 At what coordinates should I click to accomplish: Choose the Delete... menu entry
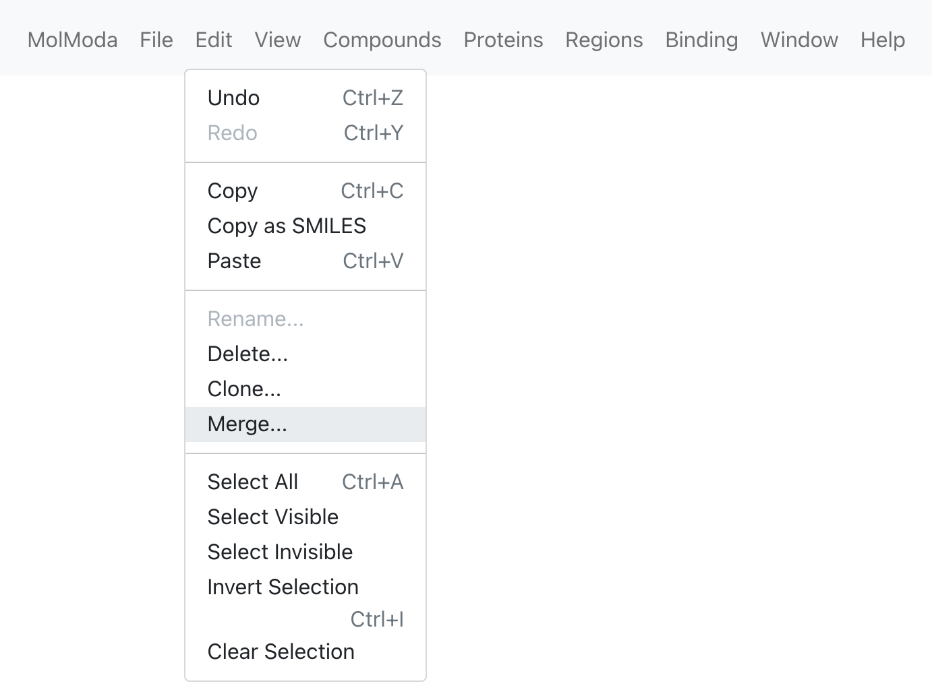click(x=305, y=354)
